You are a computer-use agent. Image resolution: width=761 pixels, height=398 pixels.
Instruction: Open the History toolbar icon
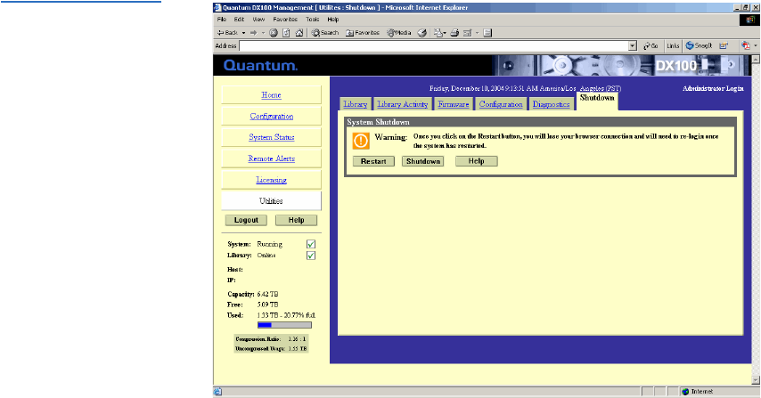(422, 32)
